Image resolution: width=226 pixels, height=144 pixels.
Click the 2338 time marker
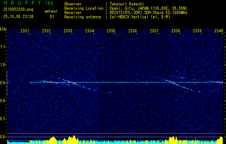[x=176, y=31]
